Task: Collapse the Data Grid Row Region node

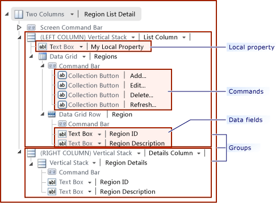Action: click(43, 114)
